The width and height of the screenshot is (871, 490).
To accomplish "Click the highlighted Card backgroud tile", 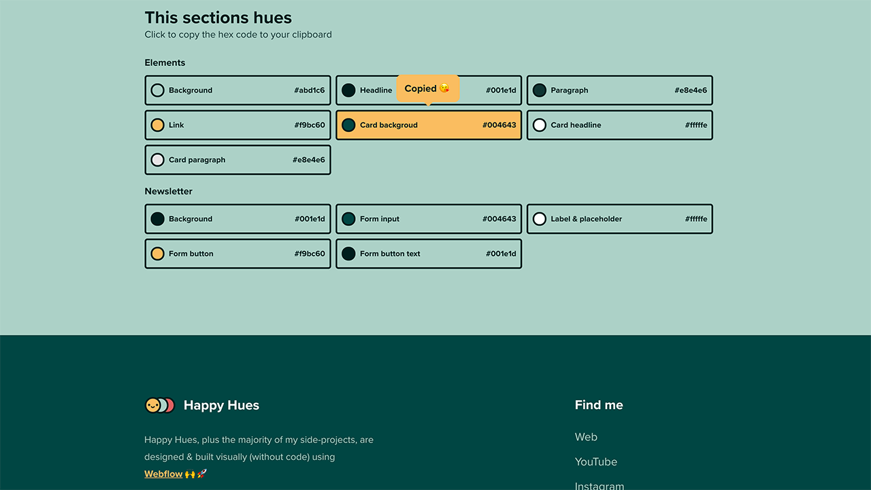I will [x=429, y=125].
